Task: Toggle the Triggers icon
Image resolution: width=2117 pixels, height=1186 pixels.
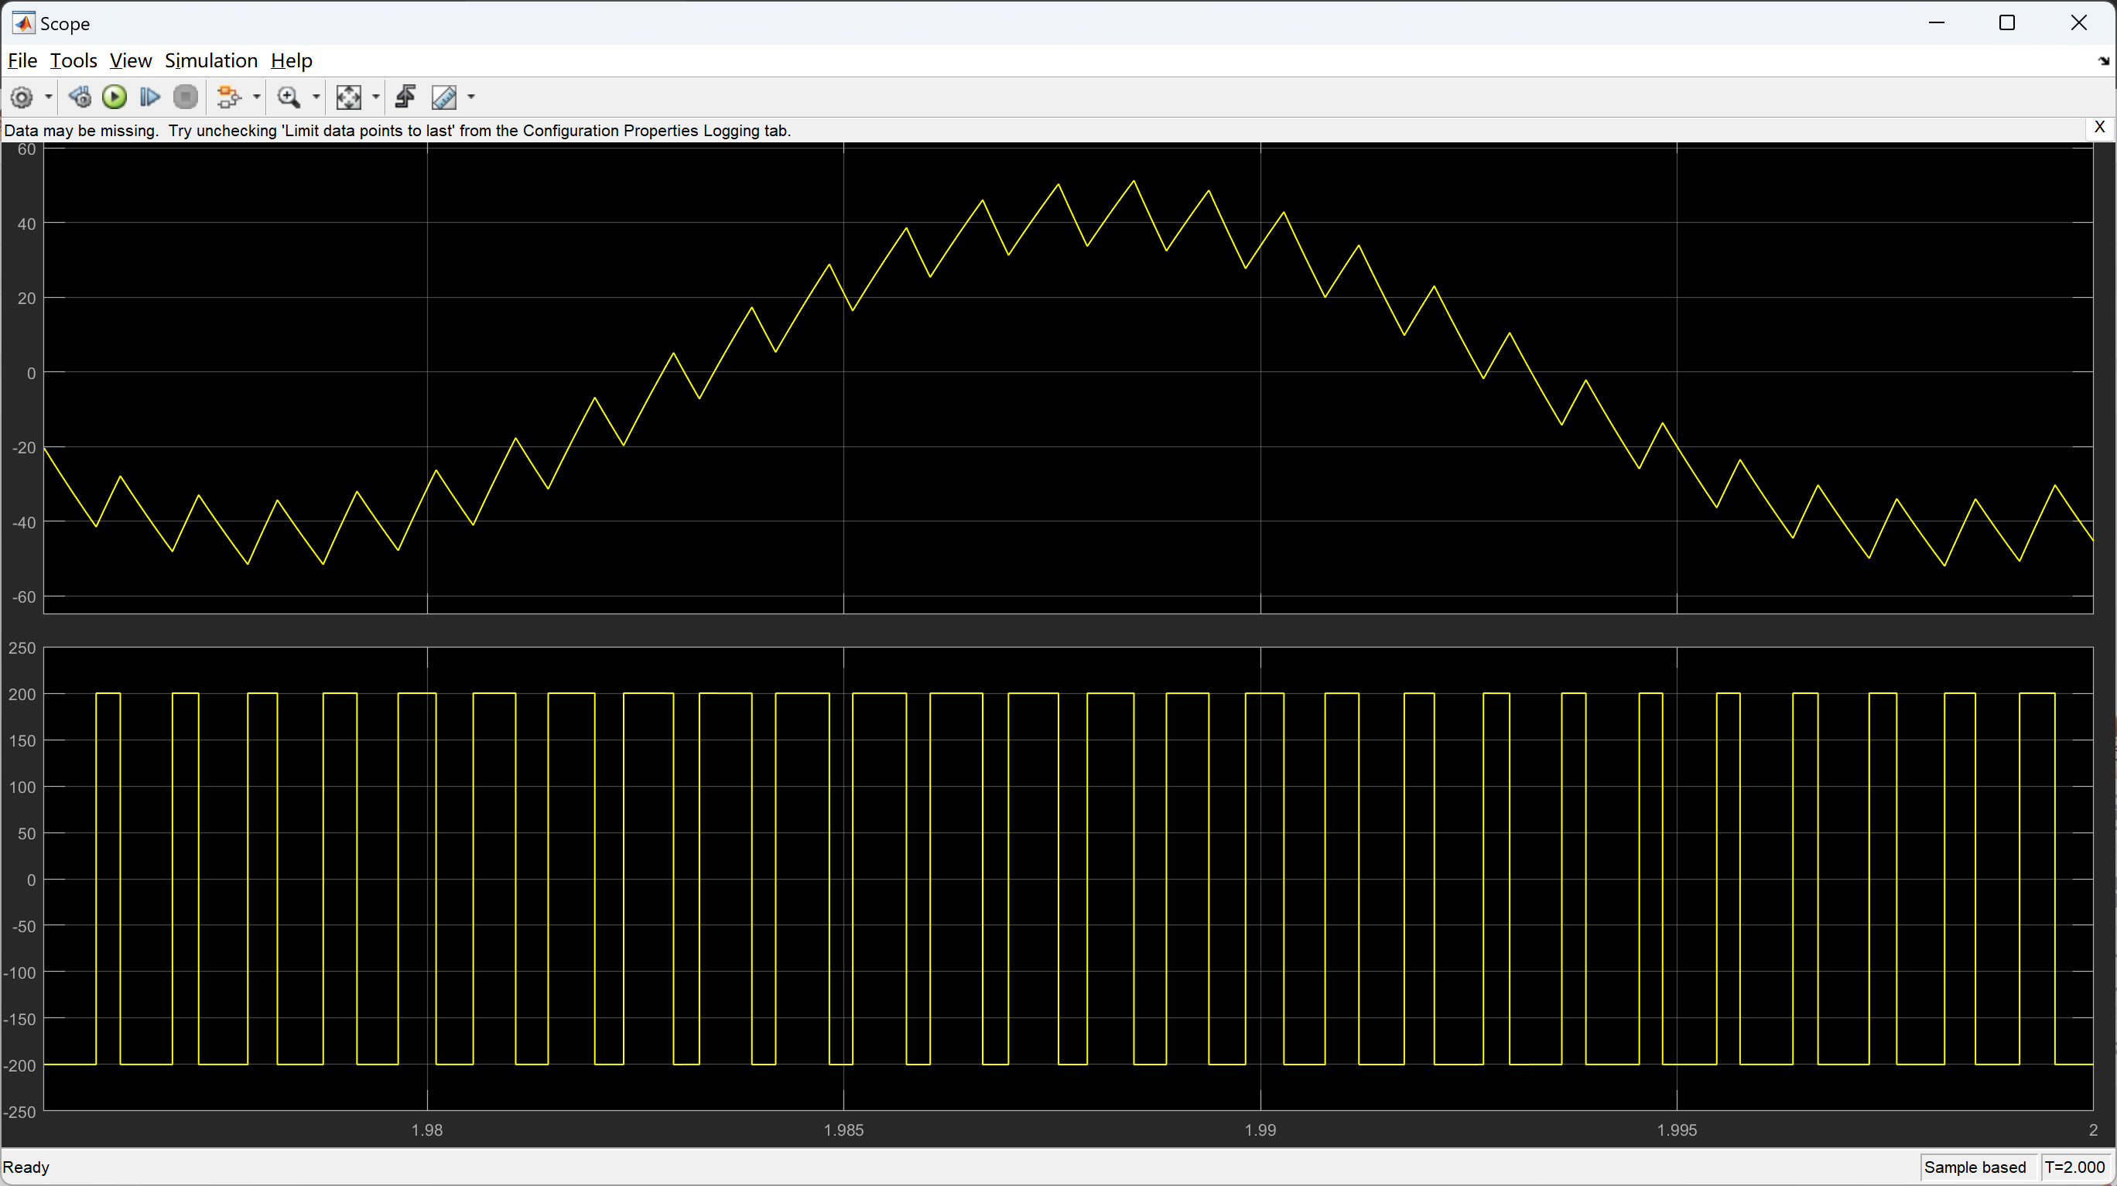Action: pyautogui.click(x=405, y=97)
